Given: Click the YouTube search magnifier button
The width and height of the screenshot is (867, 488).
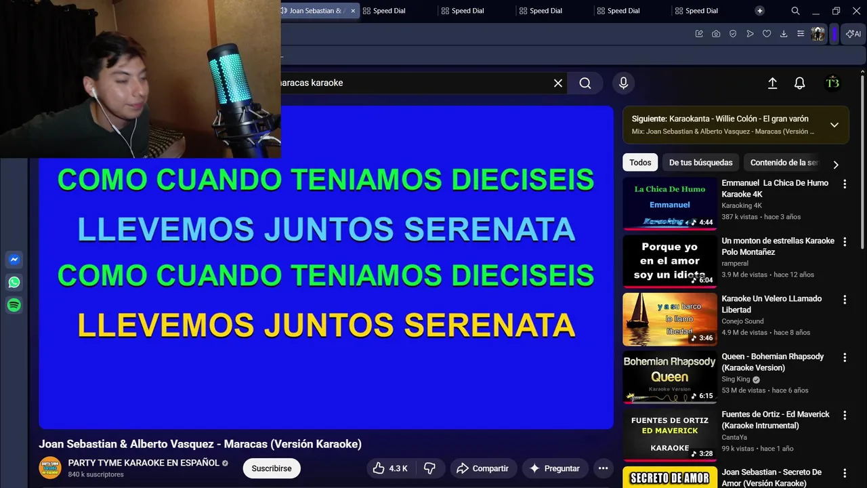Looking at the screenshot, I should [x=585, y=83].
